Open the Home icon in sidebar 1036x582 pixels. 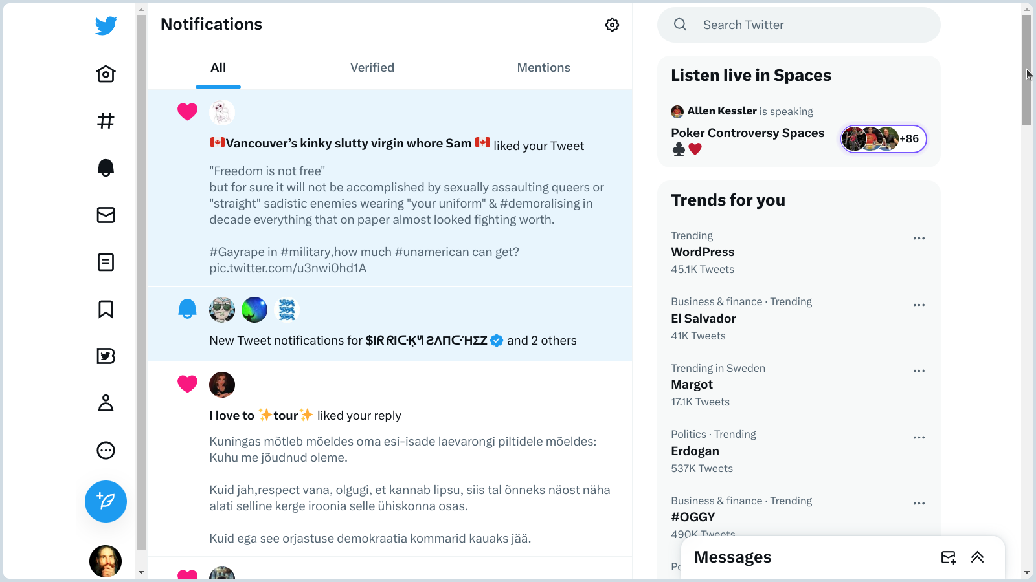point(106,74)
